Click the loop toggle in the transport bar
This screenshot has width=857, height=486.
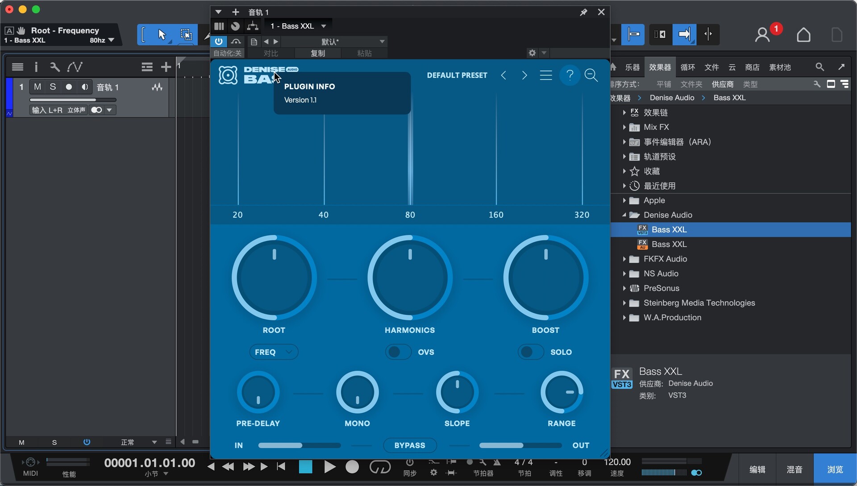pos(380,467)
